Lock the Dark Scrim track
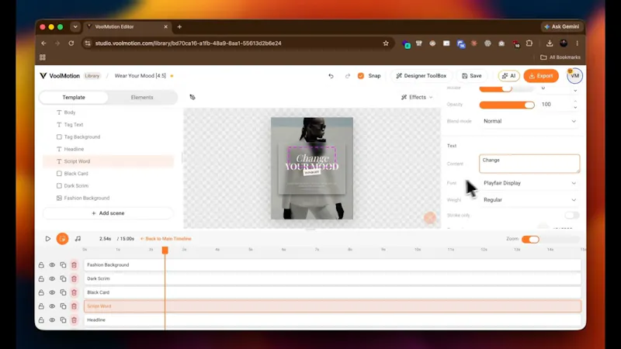The height and width of the screenshot is (349, 621). (41, 279)
